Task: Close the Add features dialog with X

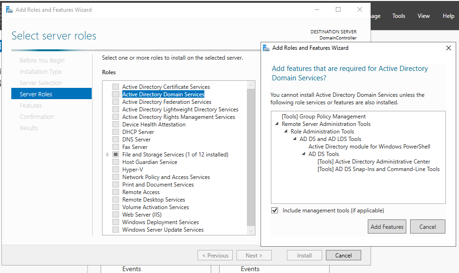Action: point(448,47)
